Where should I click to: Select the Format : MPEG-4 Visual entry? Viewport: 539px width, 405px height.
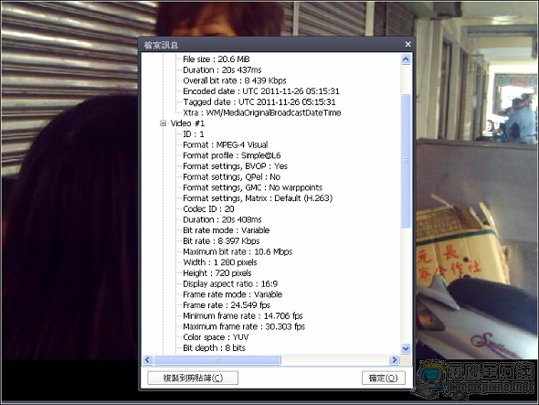(225, 144)
